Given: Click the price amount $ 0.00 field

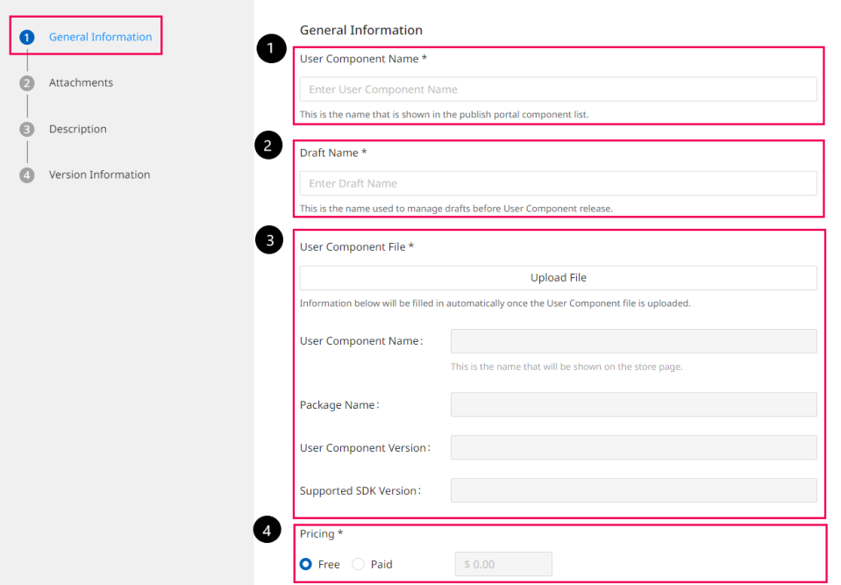Looking at the screenshot, I should pyautogui.click(x=503, y=564).
